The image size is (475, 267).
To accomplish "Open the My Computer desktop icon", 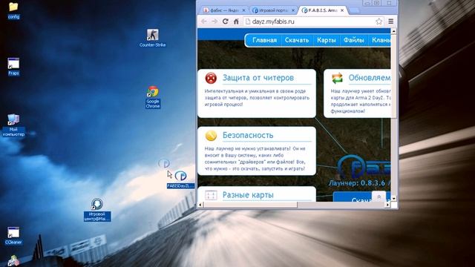I will (13, 125).
